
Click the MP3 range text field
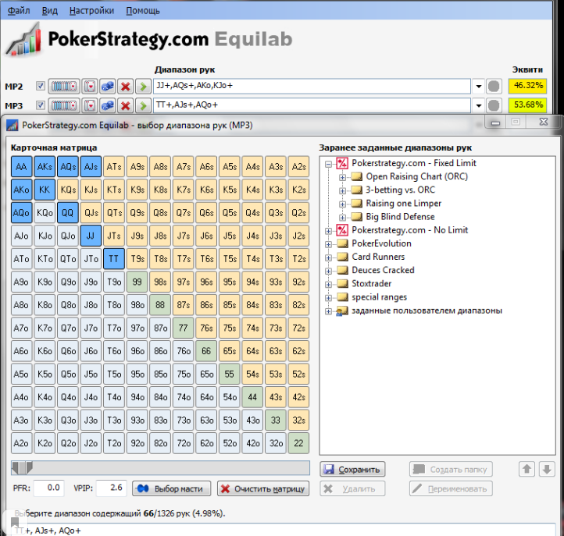click(x=312, y=105)
